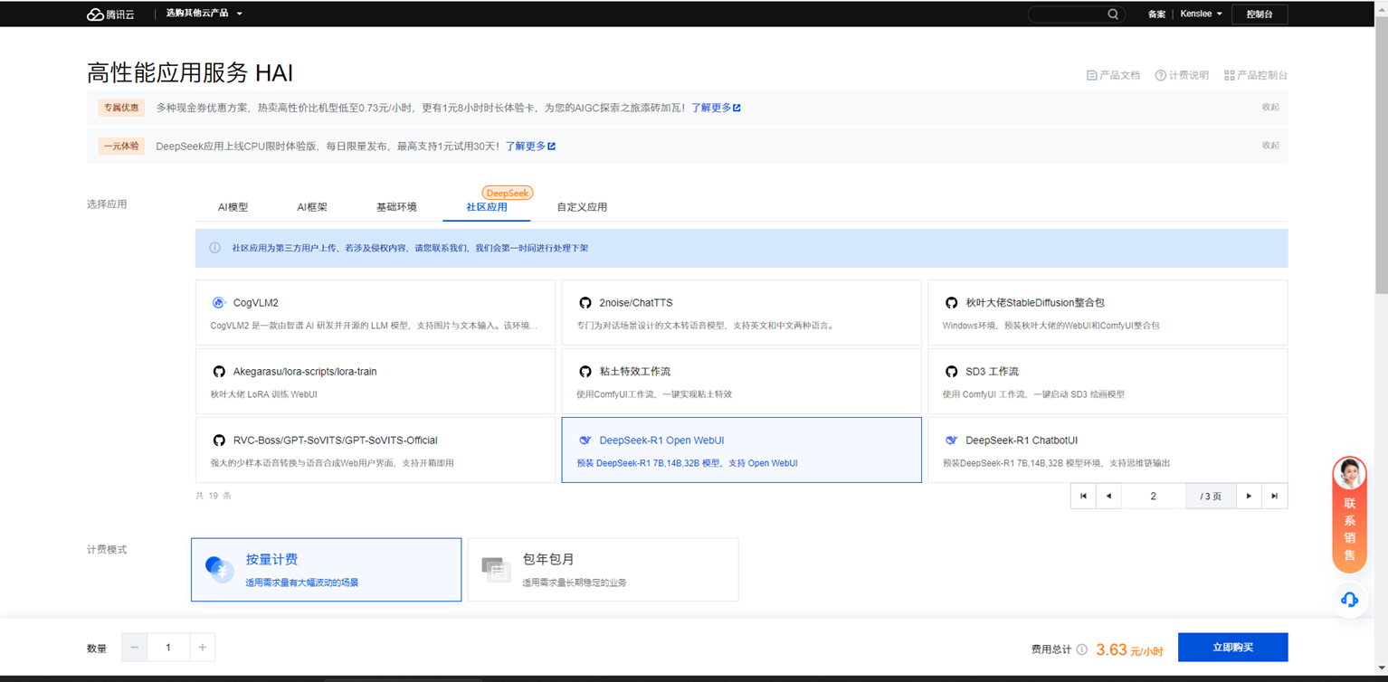Increase quantity with the plus button
The image size is (1388, 682).
(203, 648)
